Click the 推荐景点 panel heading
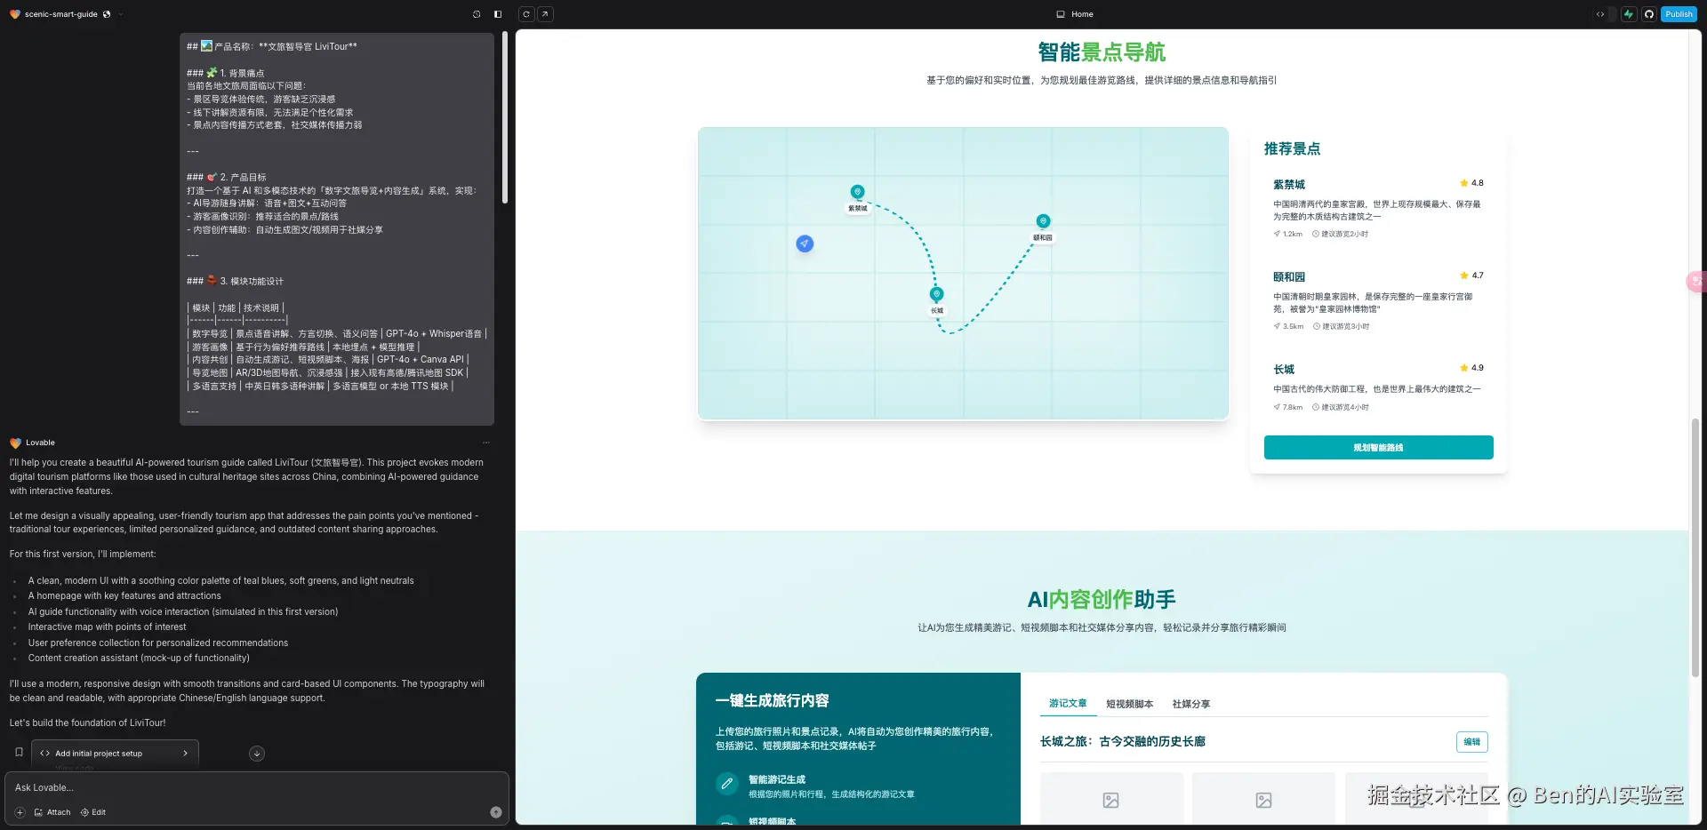Screen dimensions: 1707x830 click(x=1292, y=149)
